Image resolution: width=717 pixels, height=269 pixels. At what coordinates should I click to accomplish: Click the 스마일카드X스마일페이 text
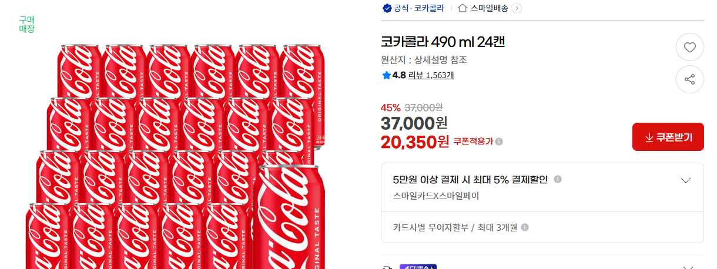435,196
